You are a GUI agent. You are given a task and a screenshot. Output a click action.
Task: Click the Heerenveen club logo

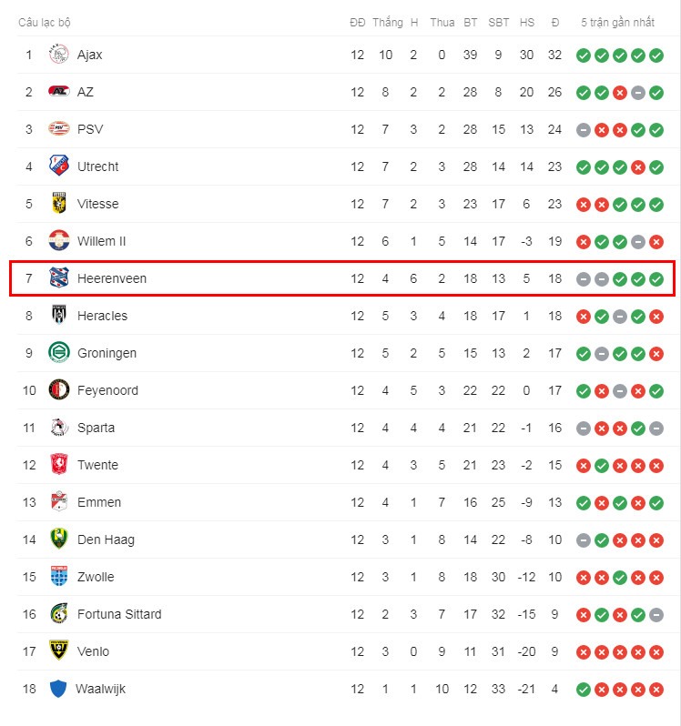[59, 277]
